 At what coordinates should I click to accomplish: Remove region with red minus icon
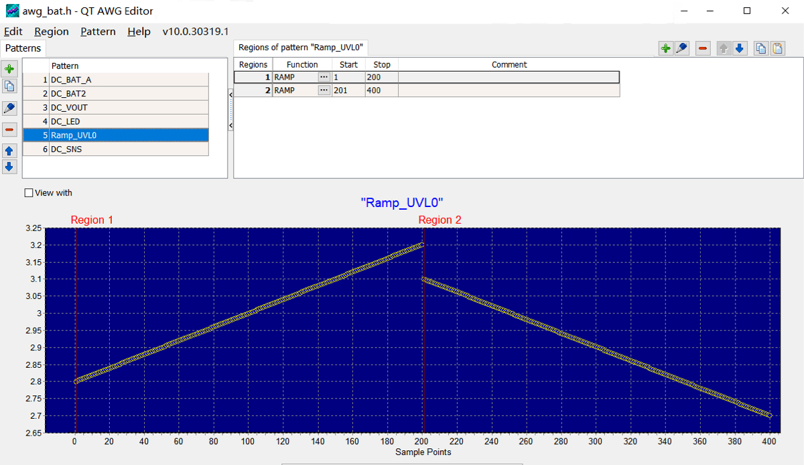click(x=703, y=48)
